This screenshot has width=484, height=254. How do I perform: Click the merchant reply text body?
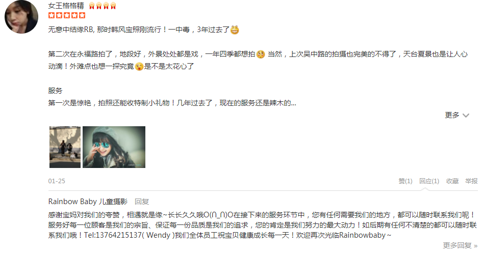click(x=263, y=225)
